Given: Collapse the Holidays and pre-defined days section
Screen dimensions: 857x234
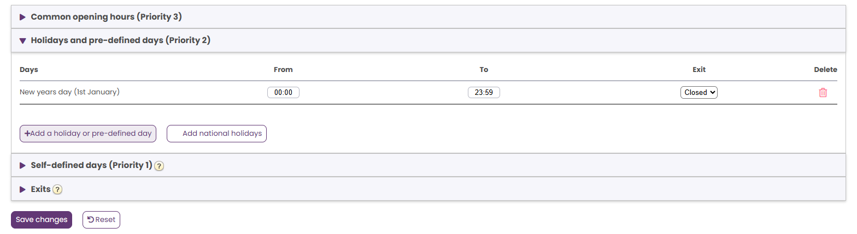Looking at the screenshot, I should coord(120,40).
